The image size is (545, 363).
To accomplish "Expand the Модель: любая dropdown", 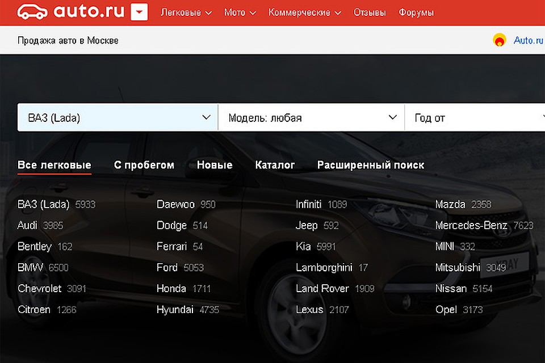I will [312, 117].
